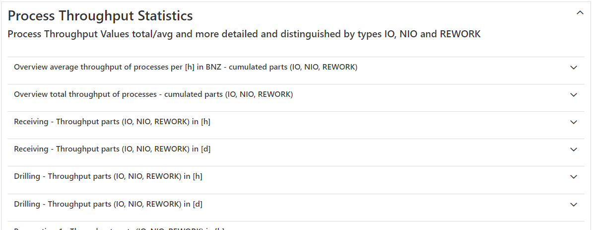
Task: Click chevron beside total throughput overview row
Action: click(x=574, y=95)
